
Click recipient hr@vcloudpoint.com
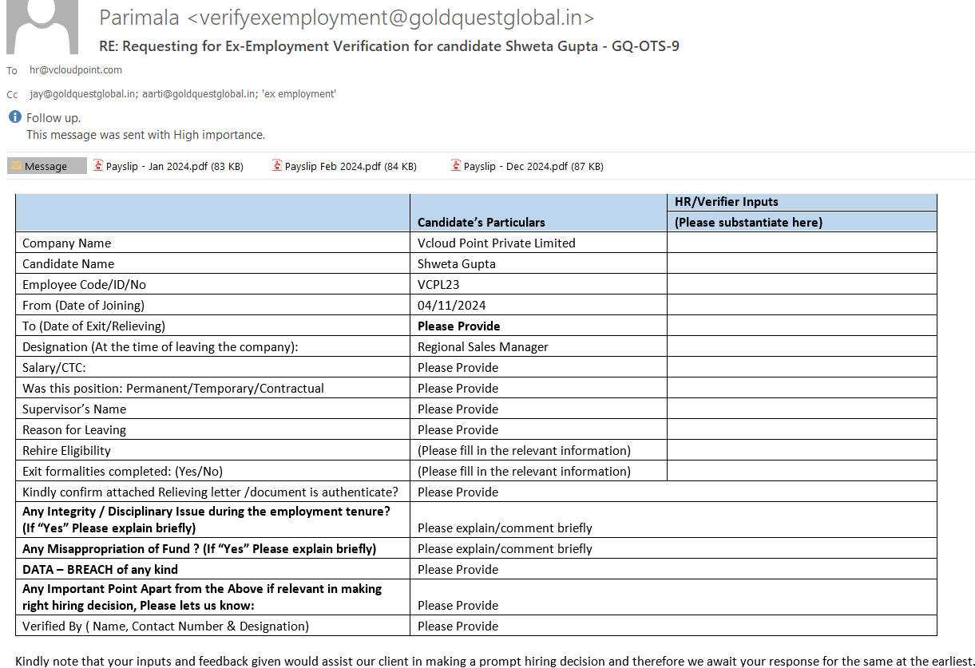pyautogui.click(x=76, y=70)
